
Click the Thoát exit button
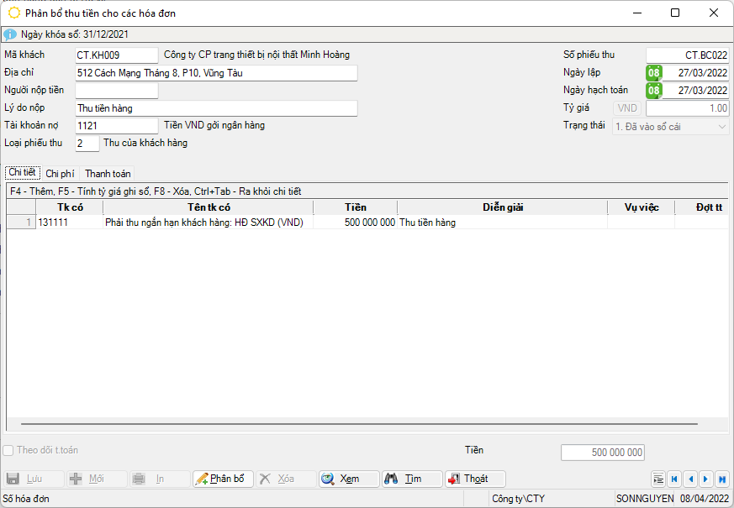point(475,479)
